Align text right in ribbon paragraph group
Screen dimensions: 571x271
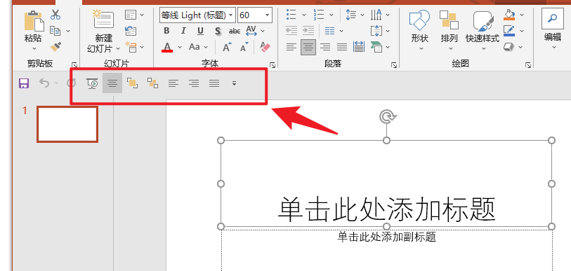click(325, 47)
